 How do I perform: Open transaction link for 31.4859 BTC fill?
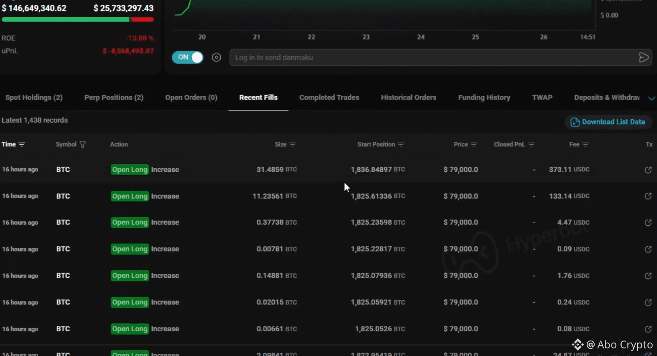(648, 170)
